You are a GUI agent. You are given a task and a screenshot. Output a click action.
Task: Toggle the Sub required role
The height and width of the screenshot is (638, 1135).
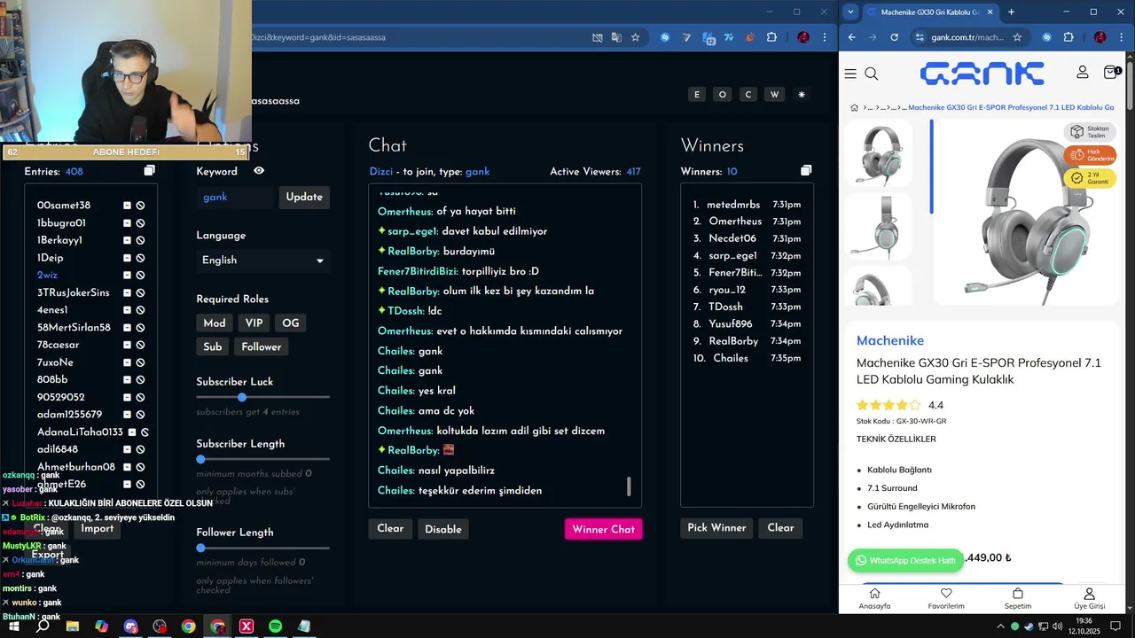tap(213, 347)
